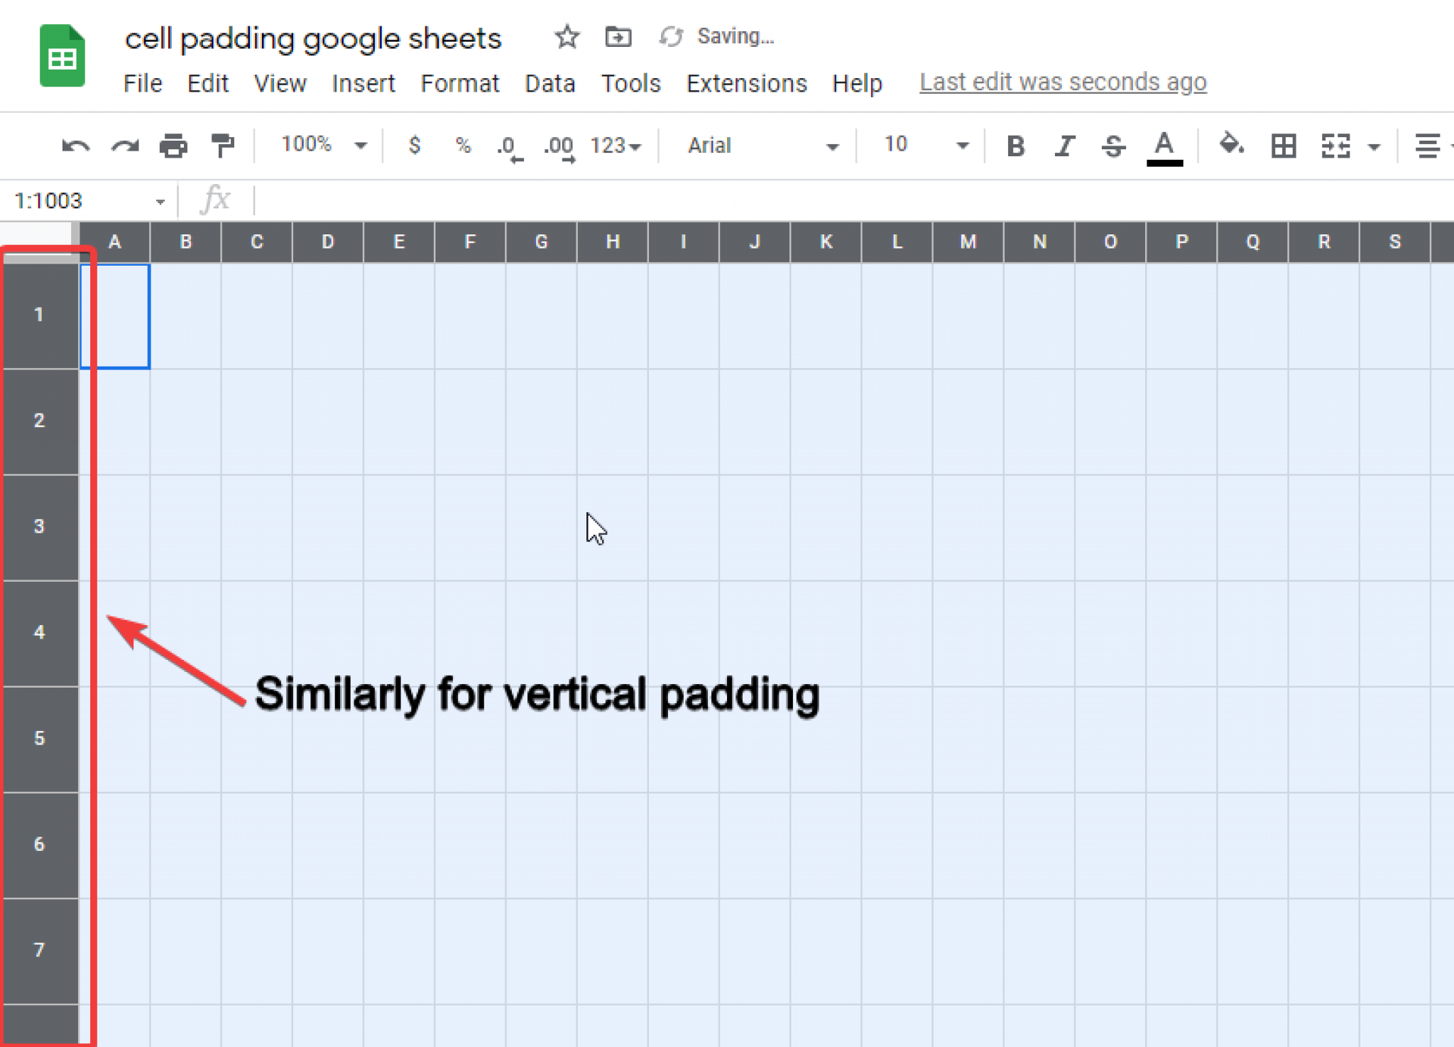Open the Arial font dropdown
1454x1047 pixels.
point(763,146)
